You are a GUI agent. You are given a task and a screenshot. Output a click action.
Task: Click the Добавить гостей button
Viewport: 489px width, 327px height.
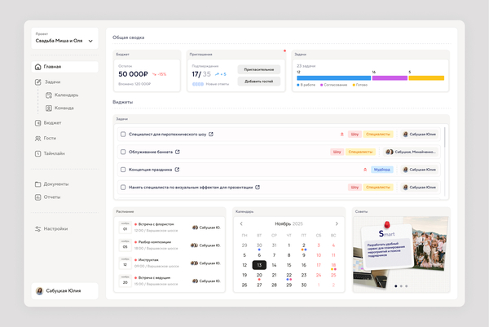click(259, 82)
